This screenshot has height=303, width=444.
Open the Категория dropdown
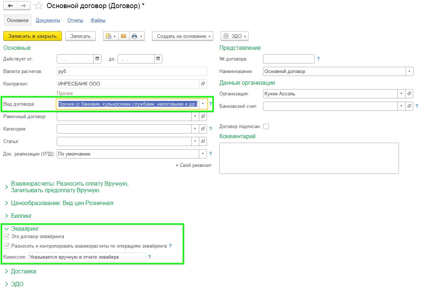pos(195,129)
